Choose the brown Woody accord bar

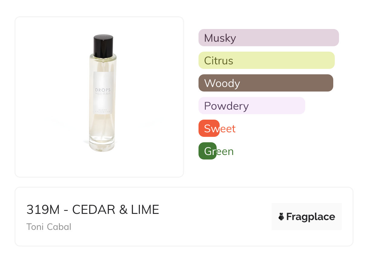click(x=266, y=83)
